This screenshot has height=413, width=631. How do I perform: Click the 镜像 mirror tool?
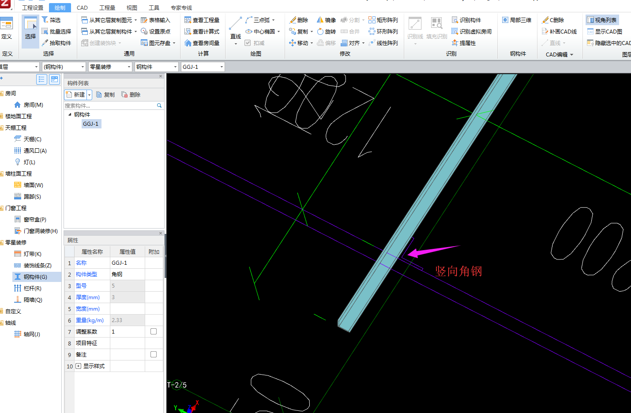point(326,20)
